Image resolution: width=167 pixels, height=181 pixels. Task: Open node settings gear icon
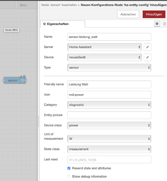pos(157,24)
